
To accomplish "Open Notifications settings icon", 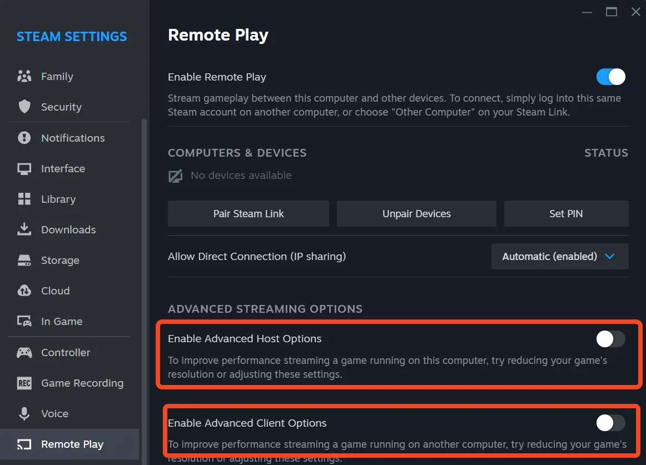I will (25, 138).
